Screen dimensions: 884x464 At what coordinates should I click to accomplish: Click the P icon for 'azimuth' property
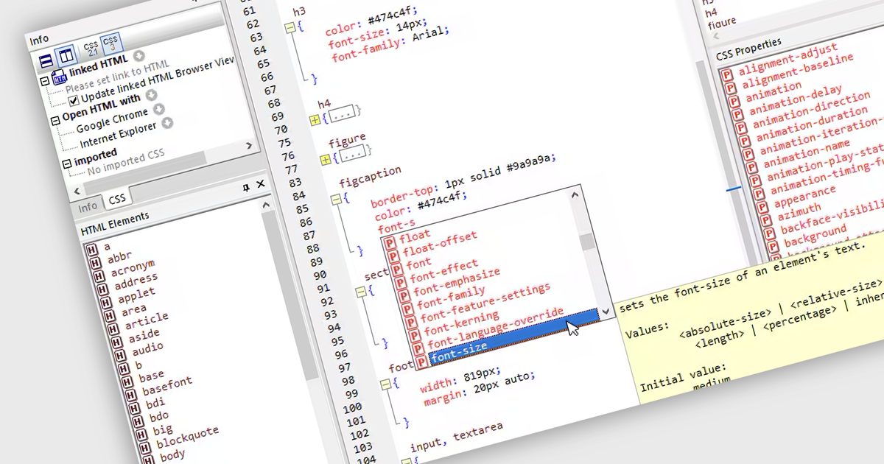click(x=766, y=219)
